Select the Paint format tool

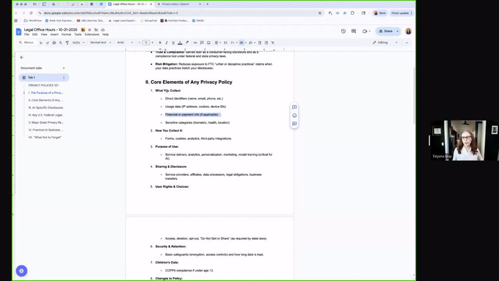(x=68, y=42)
